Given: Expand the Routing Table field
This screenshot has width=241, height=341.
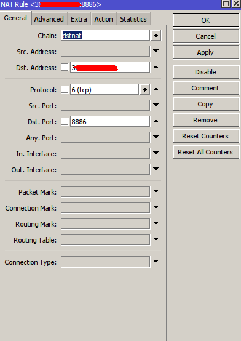Looking at the screenshot, I should click(156, 239).
